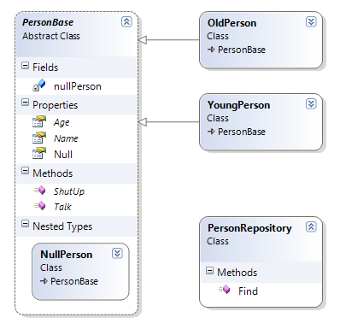Image resolution: width=340 pixels, height=329 pixels.
Task: Select the YoungPerson inheritance arrow line
Action: click(x=168, y=122)
